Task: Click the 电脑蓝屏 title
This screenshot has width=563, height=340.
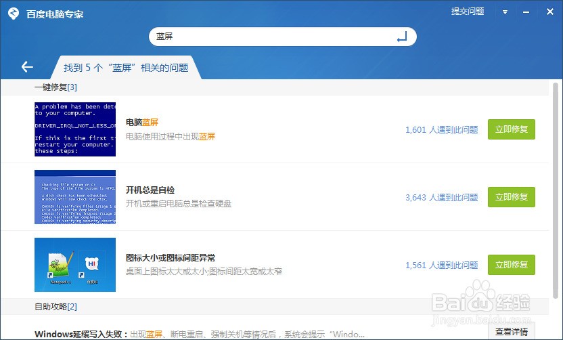Action: (142, 122)
